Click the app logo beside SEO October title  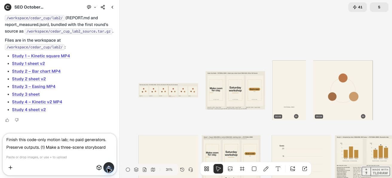pos(8,7)
